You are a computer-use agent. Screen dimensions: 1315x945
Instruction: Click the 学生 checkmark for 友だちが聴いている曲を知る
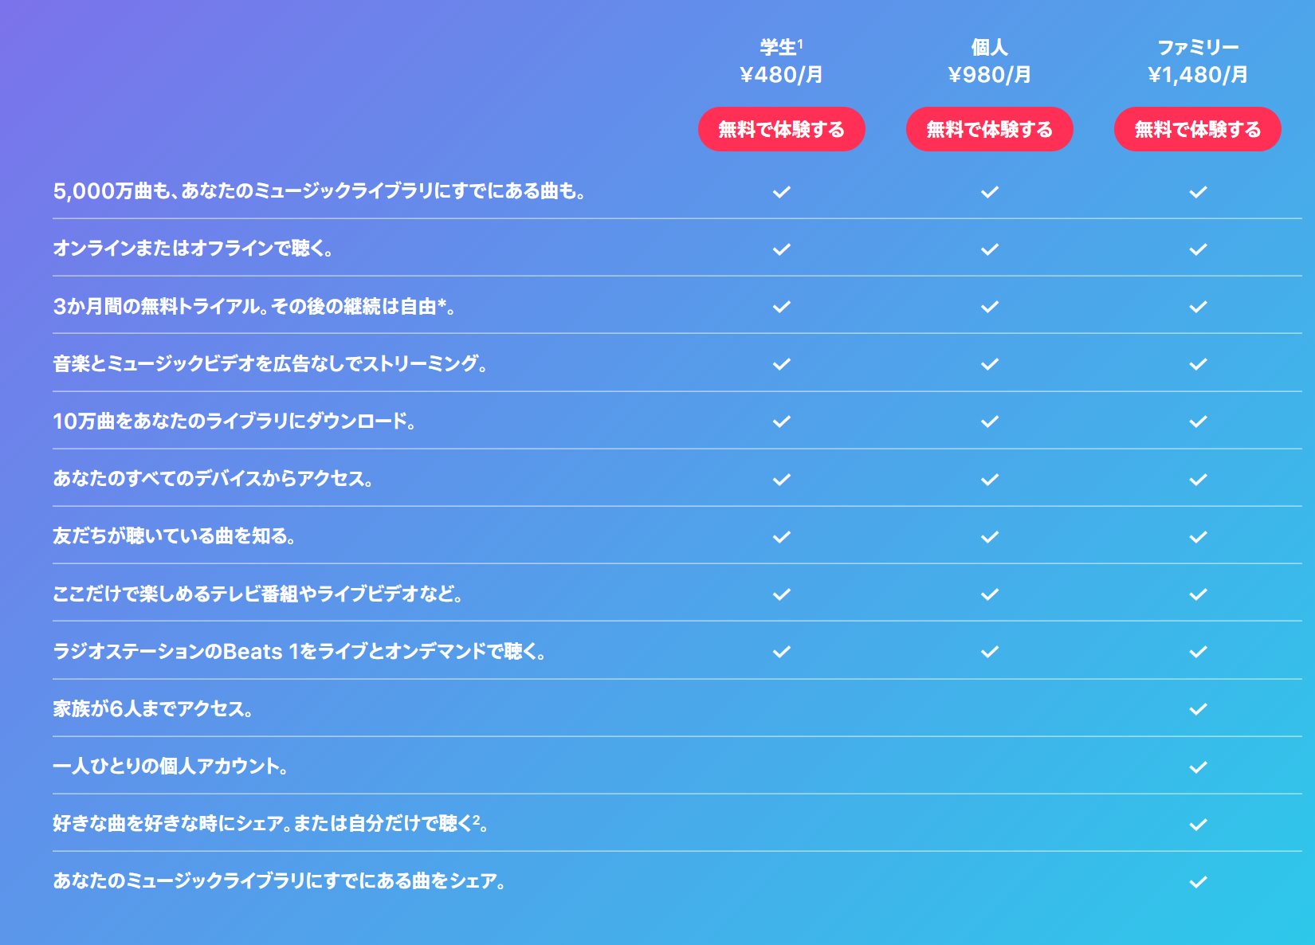point(782,537)
